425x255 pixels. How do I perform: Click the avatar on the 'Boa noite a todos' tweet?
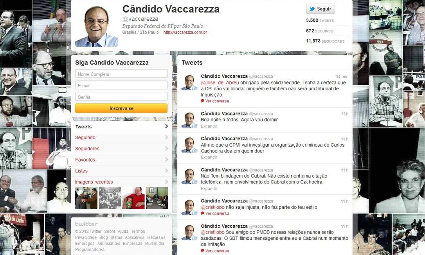tap(189, 120)
